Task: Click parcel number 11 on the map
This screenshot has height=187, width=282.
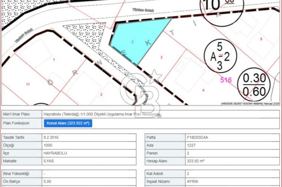Action: coord(28,84)
